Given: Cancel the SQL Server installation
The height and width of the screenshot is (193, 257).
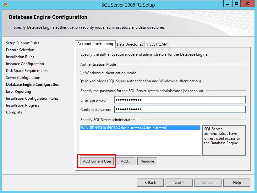Looking at the screenshot, I should coord(208,182).
